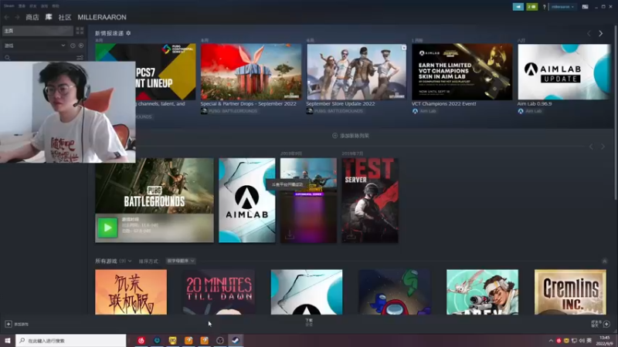This screenshot has height=347, width=618.
Task: Go back with the left arrow navigation icon
Action: click(7, 17)
